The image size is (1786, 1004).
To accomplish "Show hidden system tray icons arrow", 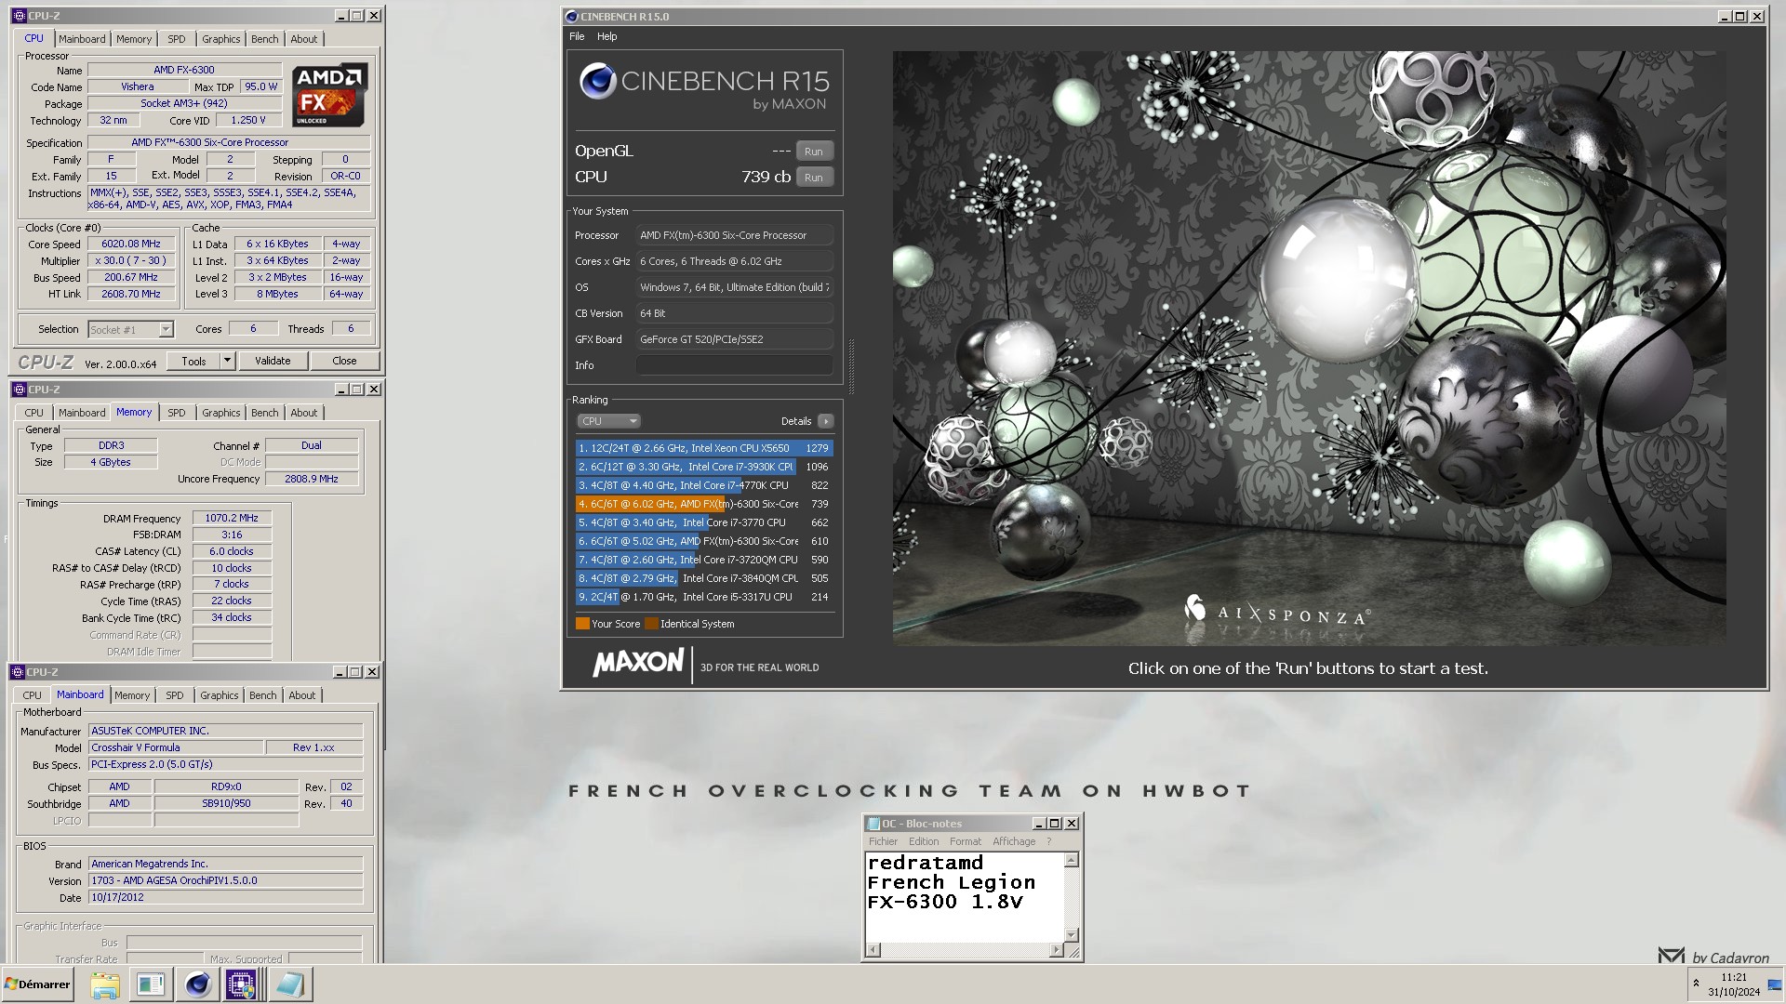I will coord(1696,984).
